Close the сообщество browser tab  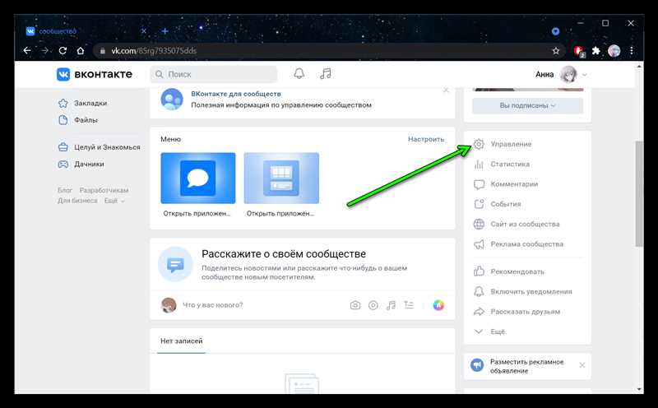point(143,31)
